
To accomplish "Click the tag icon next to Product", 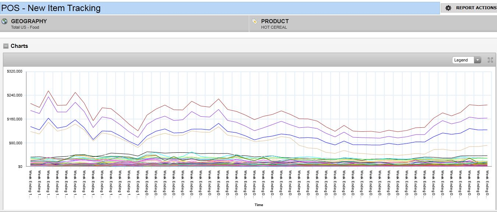I will click(255, 21).
